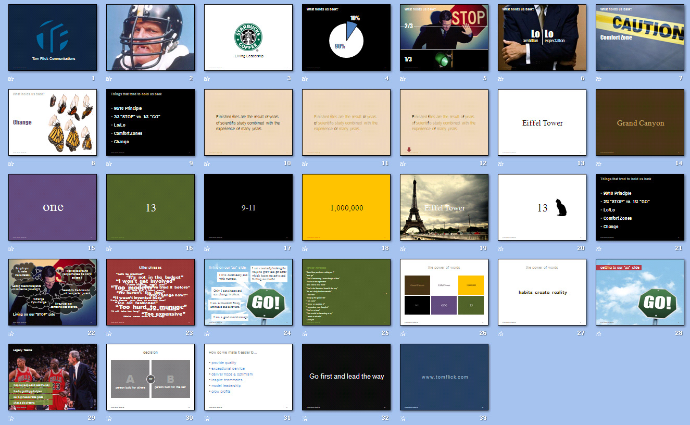This screenshot has width=690, height=425.
Task: Click the star icon under the 13 cat slide
Action: 500,248
